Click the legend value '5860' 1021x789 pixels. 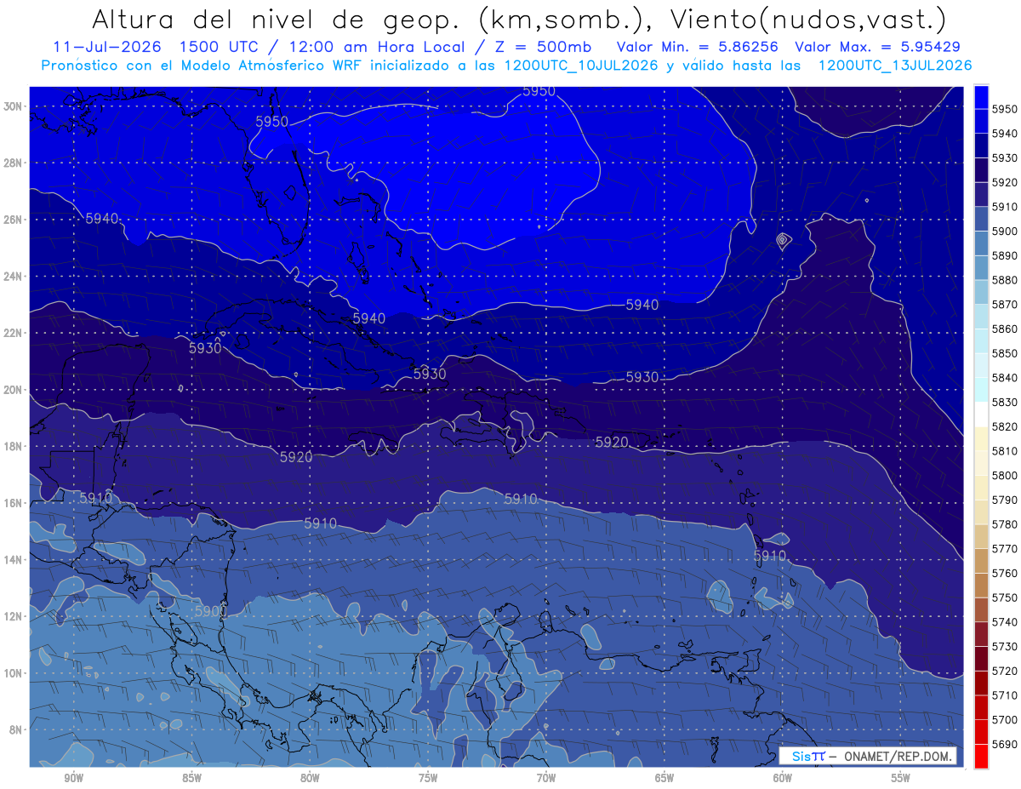pyautogui.click(x=1004, y=329)
